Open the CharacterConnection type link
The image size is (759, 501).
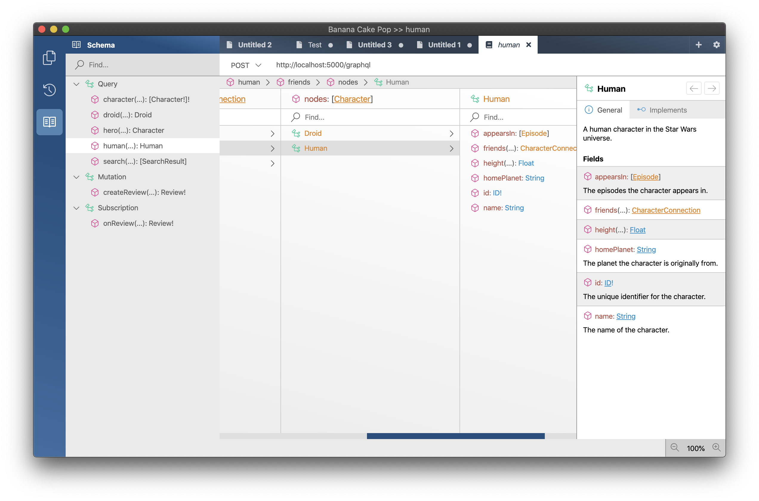coord(666,210)
